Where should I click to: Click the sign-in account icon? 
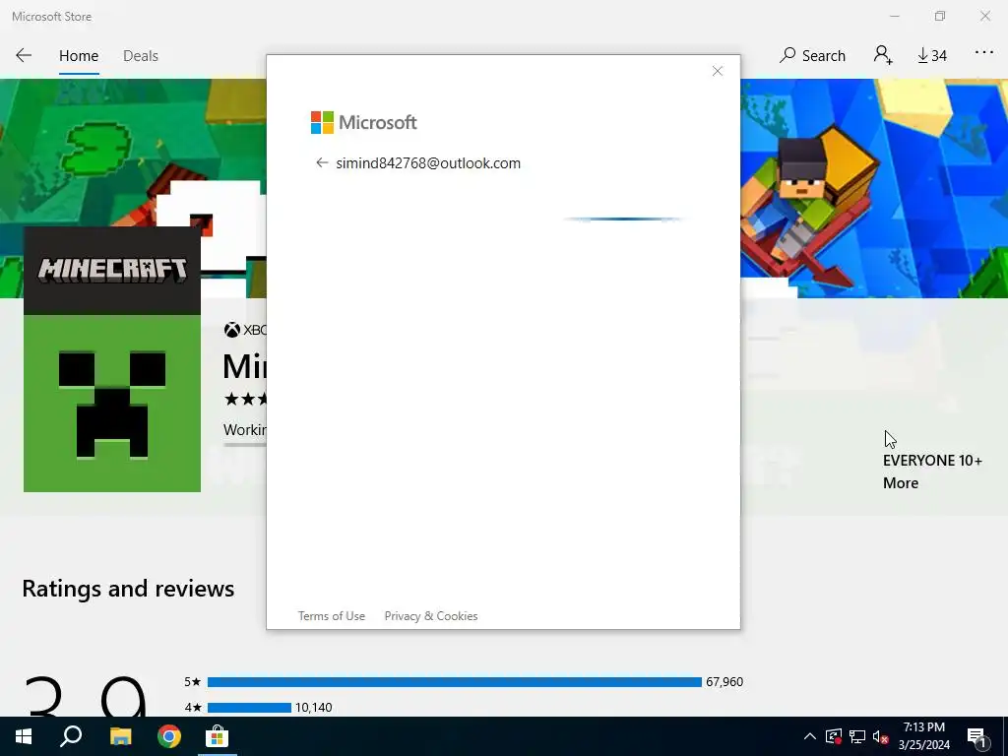[x=883, y=55]
